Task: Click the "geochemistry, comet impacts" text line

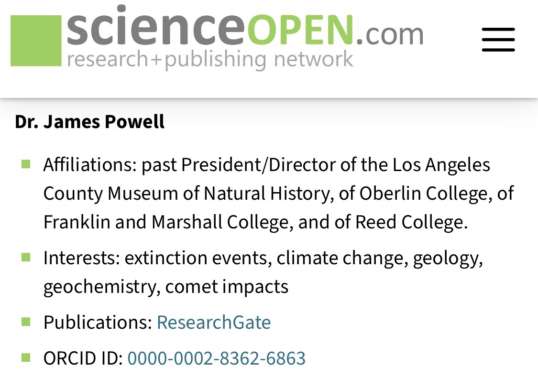Action: [x=165, y=287]
